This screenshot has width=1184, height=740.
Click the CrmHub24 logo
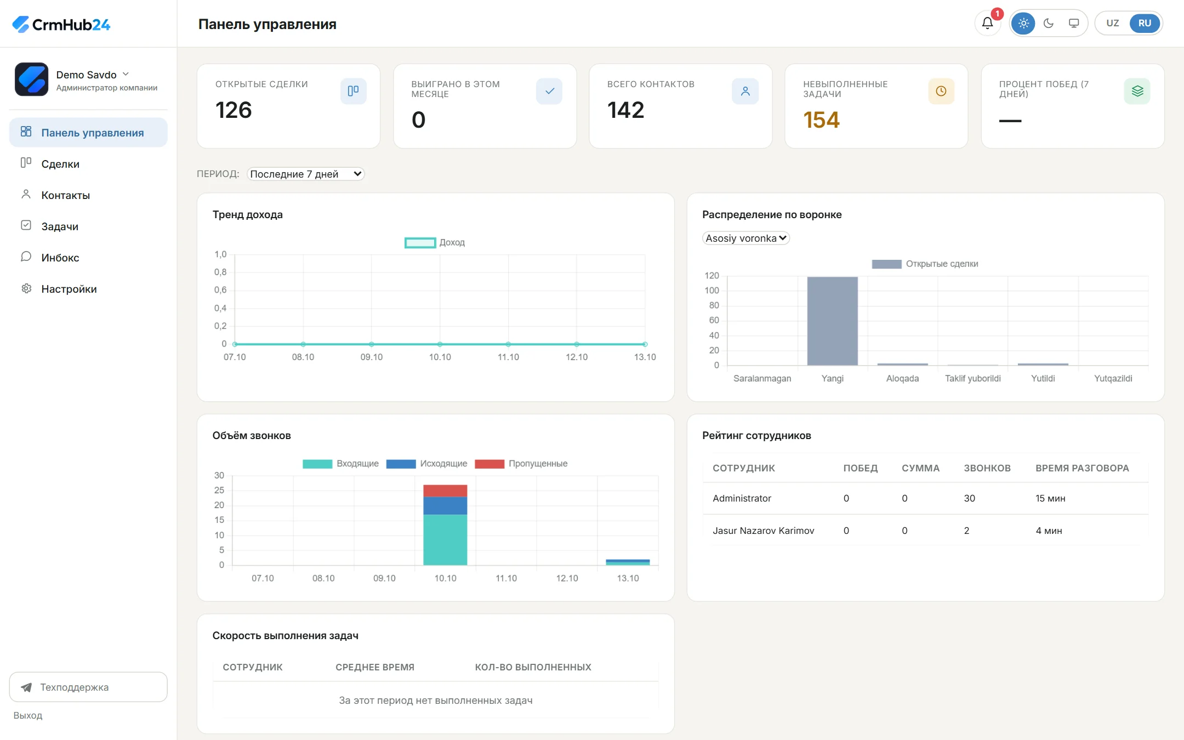point(61,24)
